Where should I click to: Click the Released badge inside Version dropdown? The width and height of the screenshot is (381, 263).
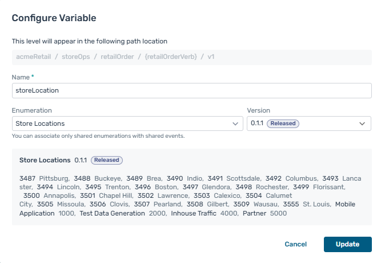click(x=284, y=123)
